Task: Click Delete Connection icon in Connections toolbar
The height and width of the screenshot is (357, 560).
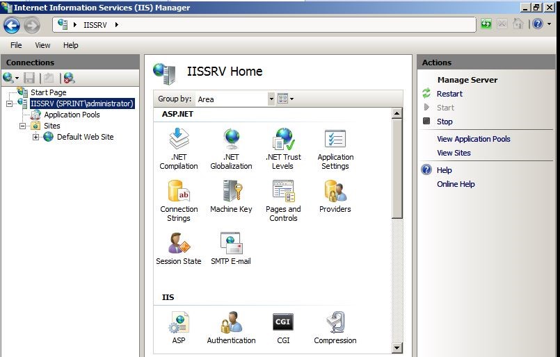Action: tap(69, 78)
